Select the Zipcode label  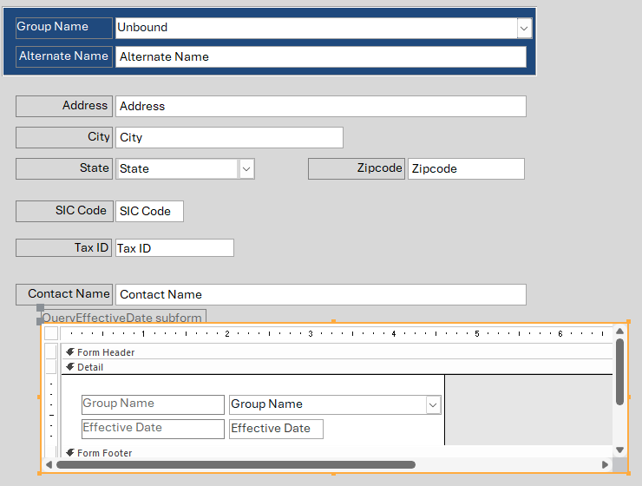[x=357, y=168]
